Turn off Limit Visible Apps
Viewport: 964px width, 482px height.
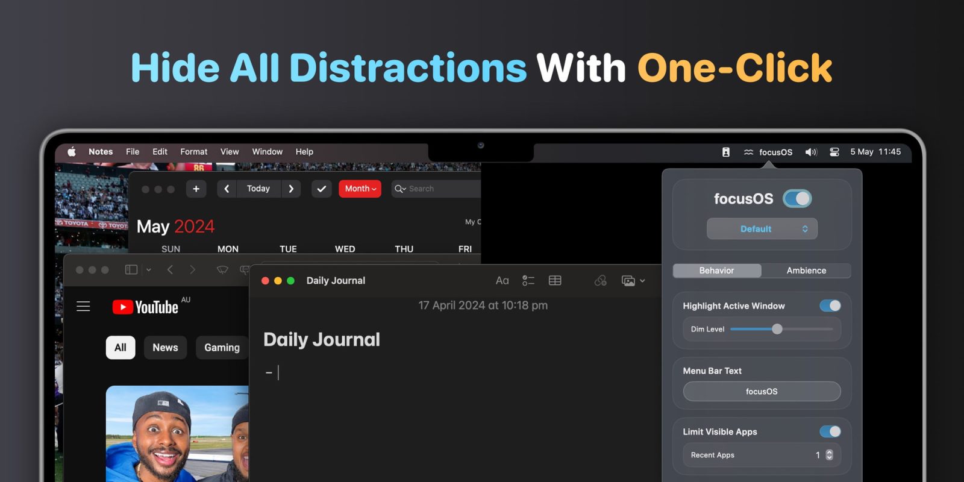[830, 431]
